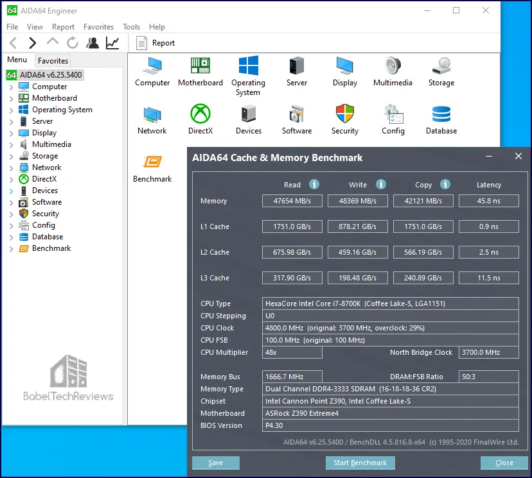Open the Server category icon in main pane
Image resolution: width=532 pixels, height=478 pixels.
click(297, 65)
